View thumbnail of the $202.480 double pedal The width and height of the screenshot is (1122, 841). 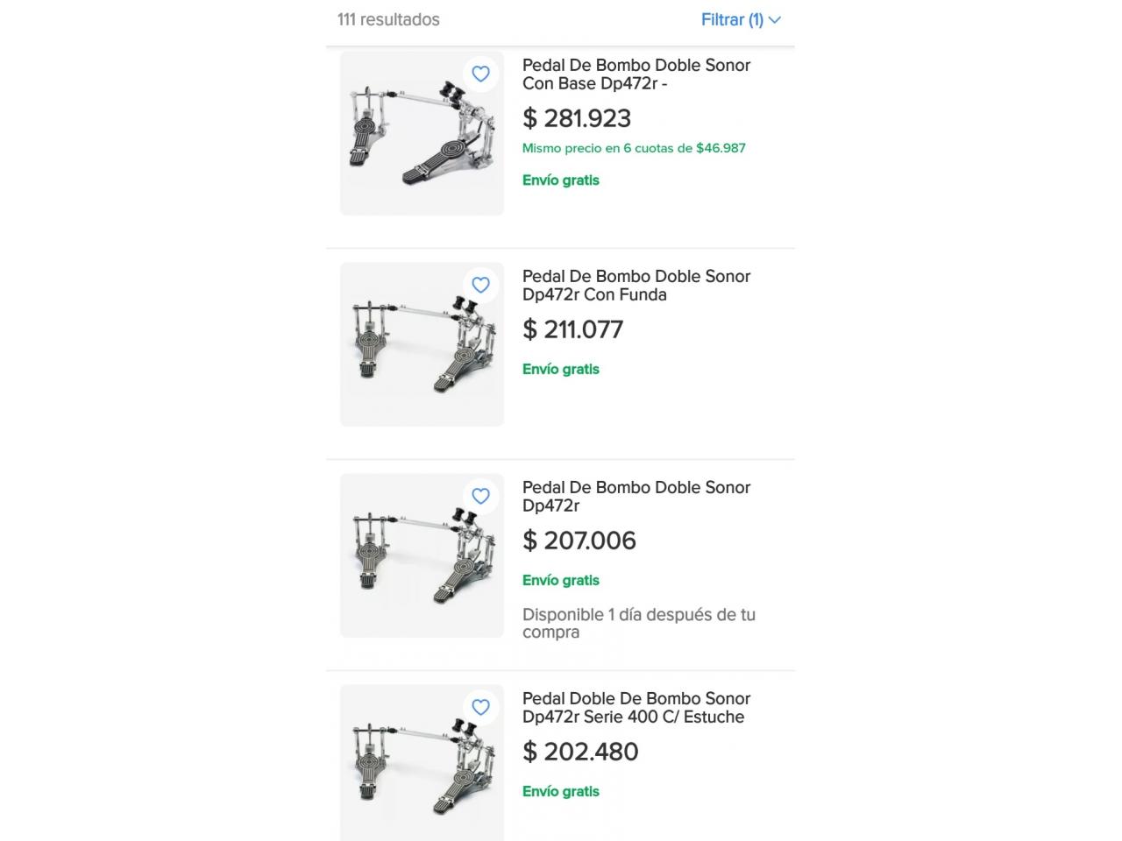click(422, 763)
